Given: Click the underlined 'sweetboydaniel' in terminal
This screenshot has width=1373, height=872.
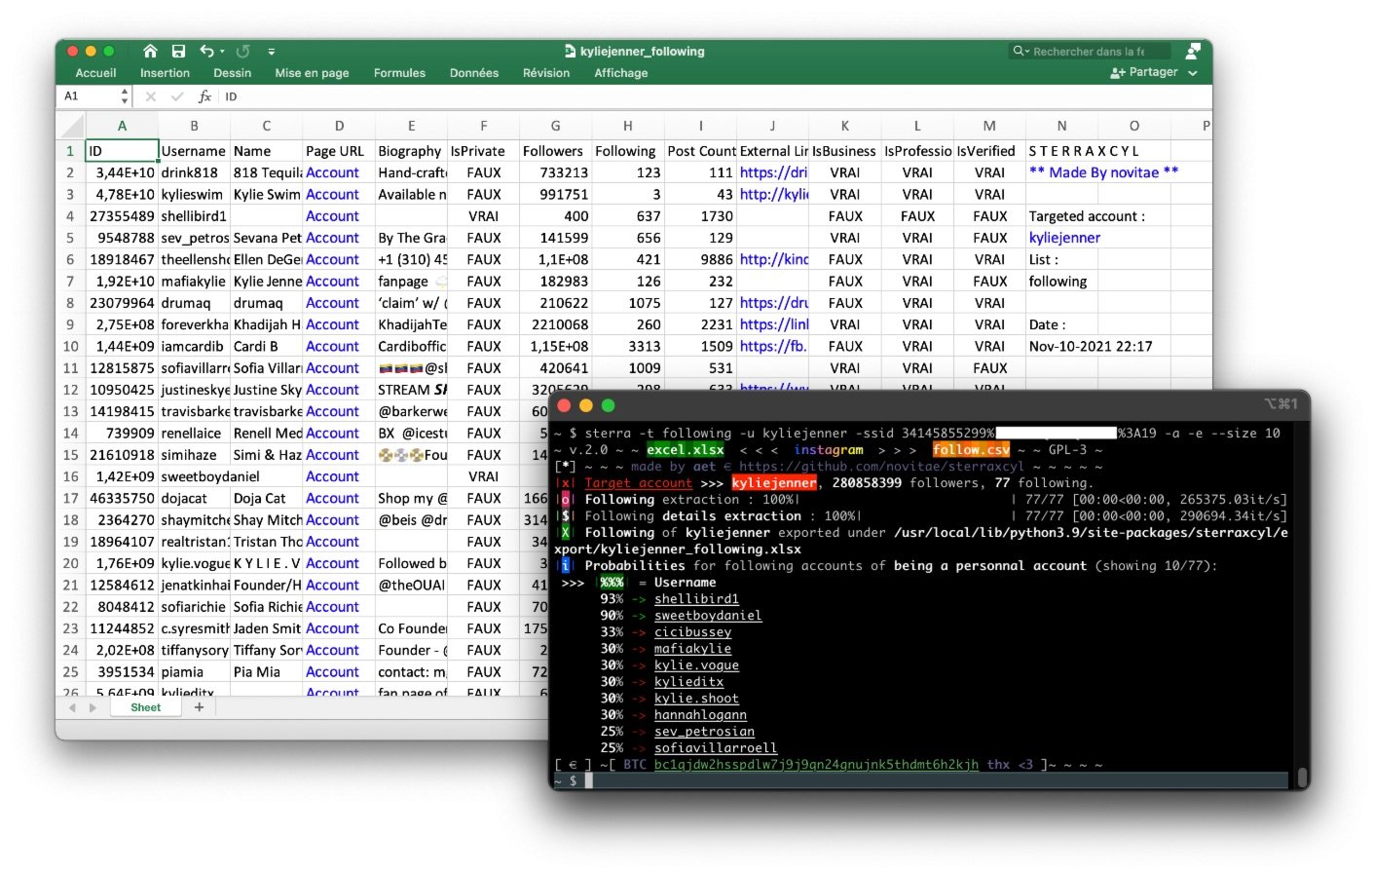Looking at the screenshot, I should (708, 616).
